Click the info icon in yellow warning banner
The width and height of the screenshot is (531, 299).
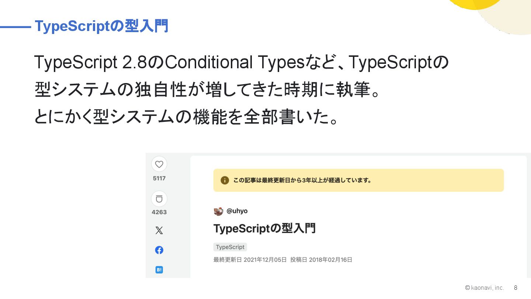point(225,180)
